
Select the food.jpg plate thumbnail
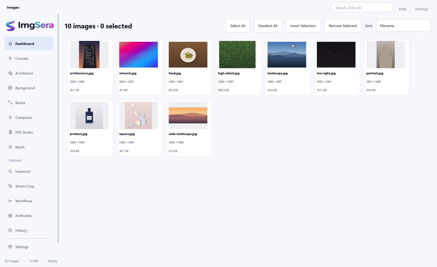pyautogui.click(x=188, y=54)
